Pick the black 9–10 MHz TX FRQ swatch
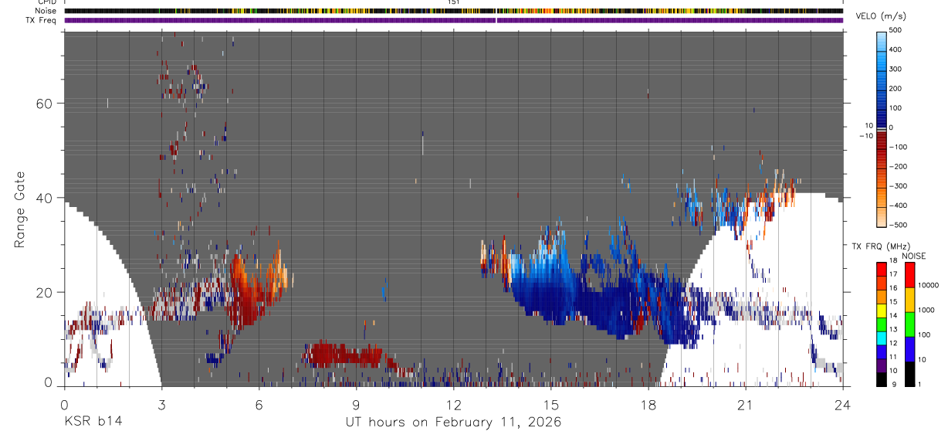This screenshot has width=948, height=438. pos(882,379)
